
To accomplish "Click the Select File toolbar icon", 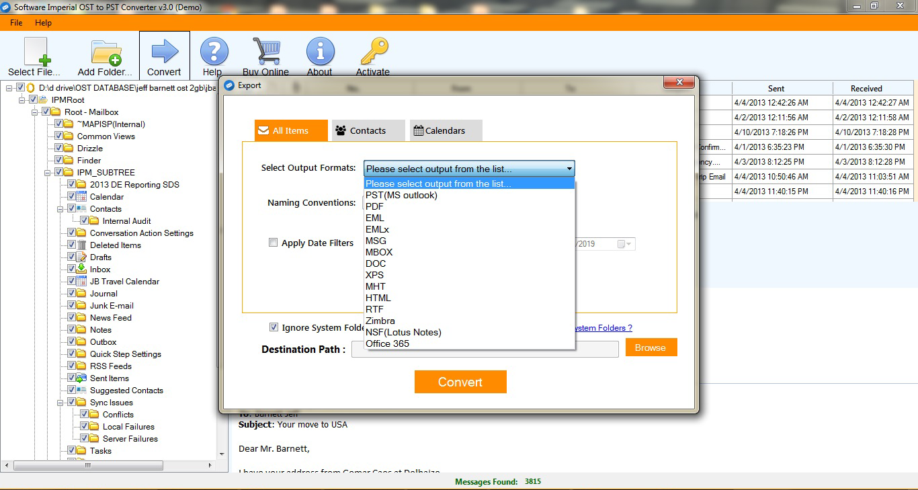I will (x=38, y=52).
